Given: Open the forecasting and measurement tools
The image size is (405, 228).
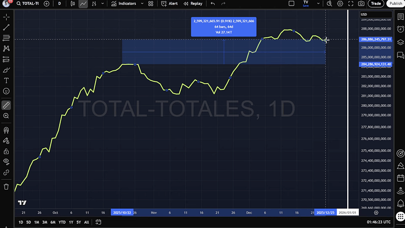Looking at the screenshot, I should click(x=6, y=59).
